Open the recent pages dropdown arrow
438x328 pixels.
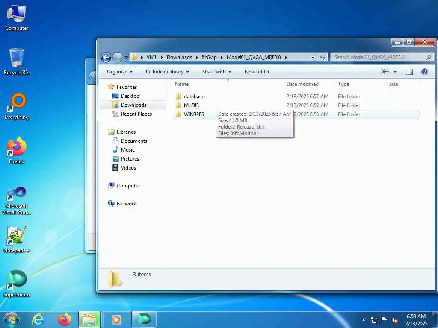click(x=126, y=58)
